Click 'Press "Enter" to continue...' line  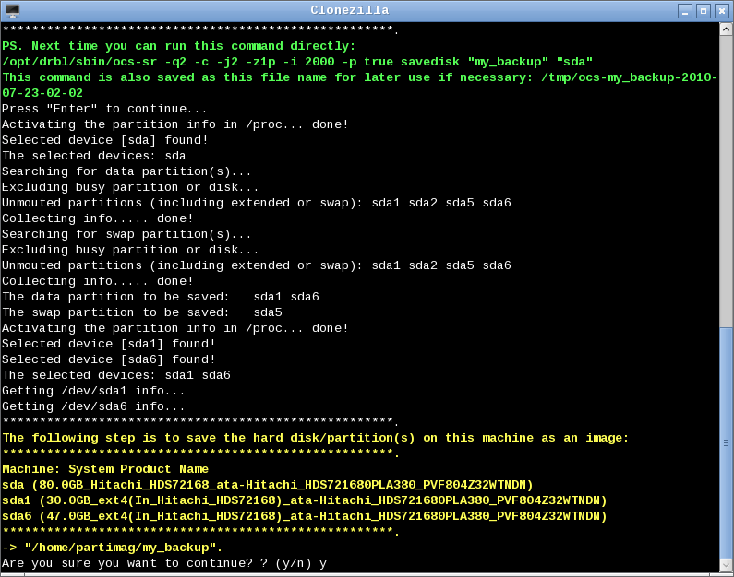(104, 109)
